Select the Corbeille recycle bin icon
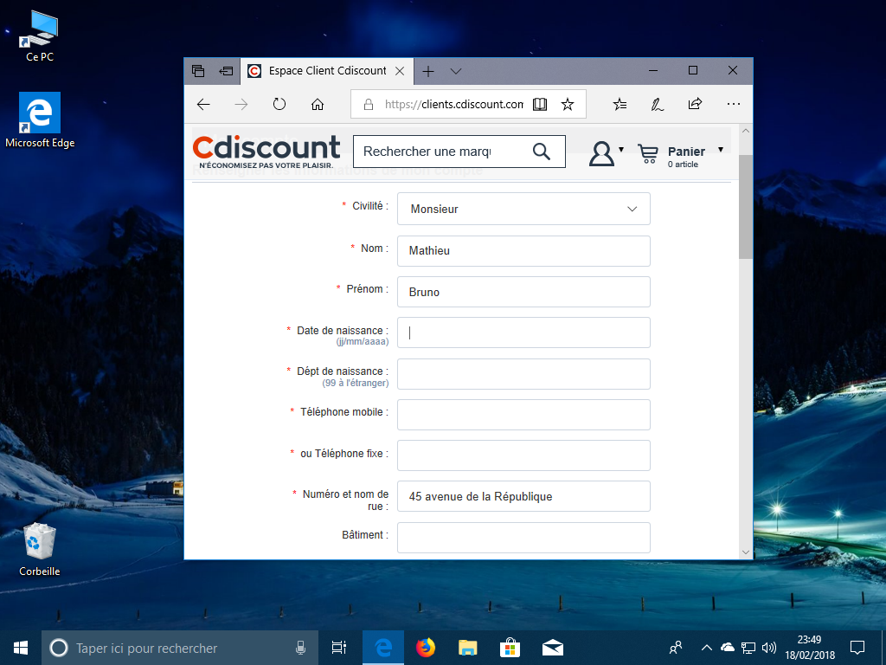Image resolution: width=886 pixels, height=665 pixels. pyautogui.click(x=40, y=550)
